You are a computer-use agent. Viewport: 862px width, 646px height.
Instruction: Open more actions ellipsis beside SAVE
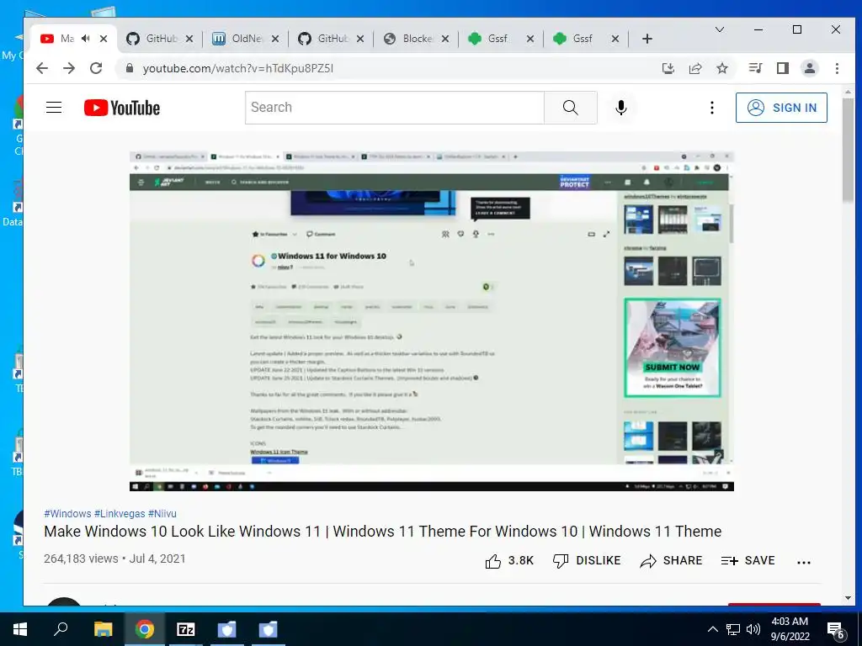[x=804, y=562]
